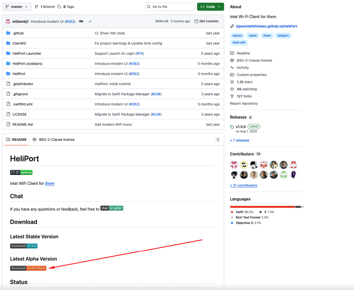
Task: Open BSD-3-Clause license in About sidebar
Action: pyautogui.click(x=251, y=60)
